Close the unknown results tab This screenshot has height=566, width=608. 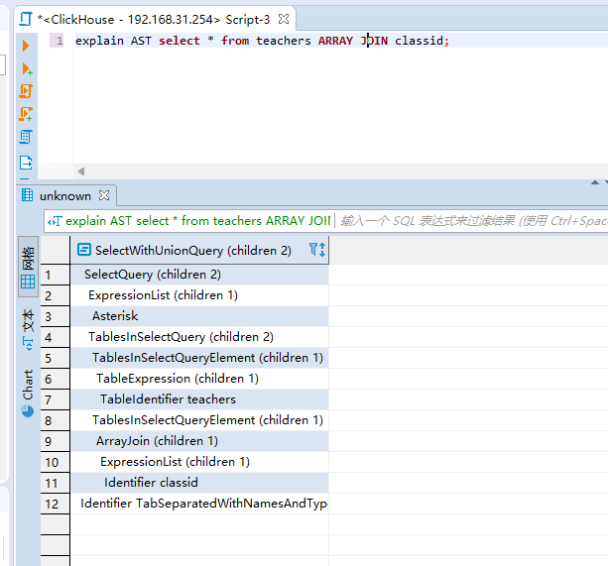pyautogui.click(x=103, y=196)
